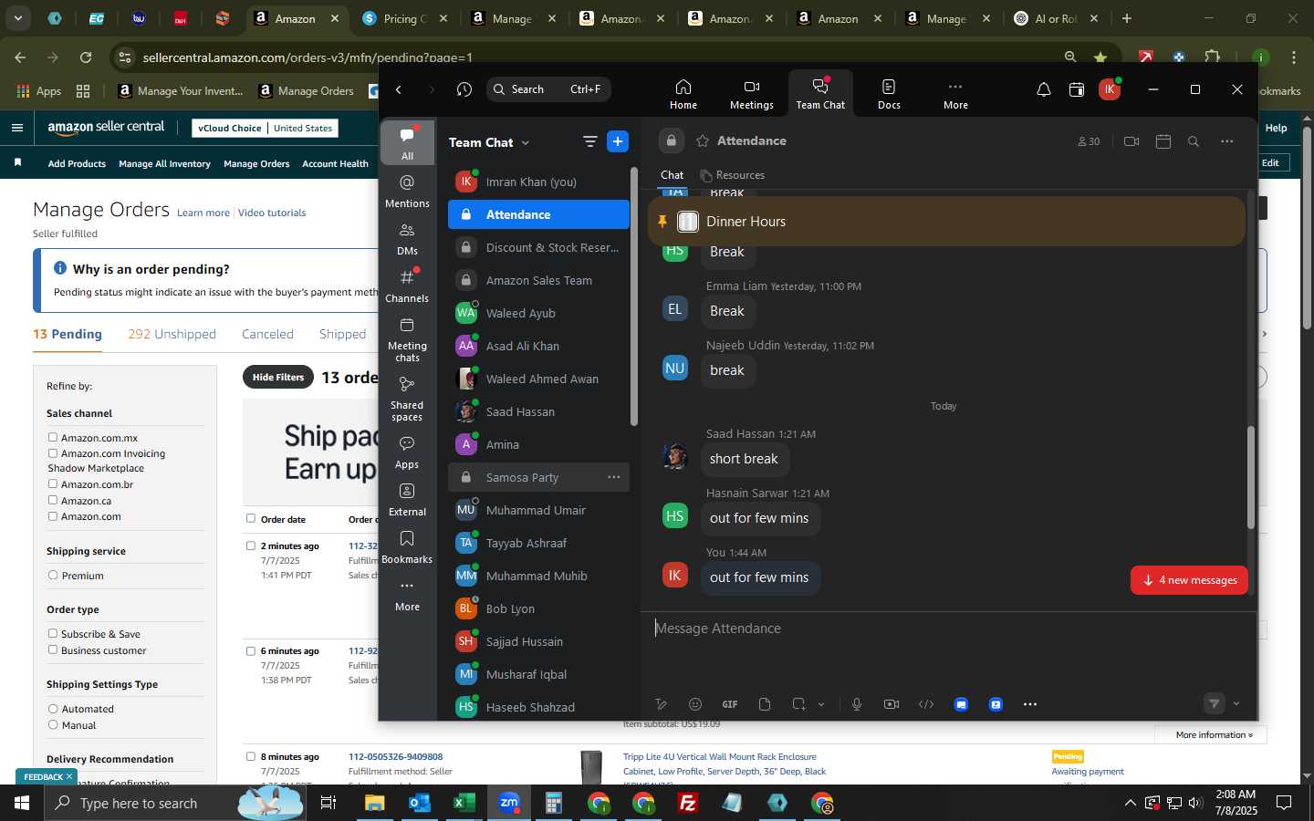Image resolution: width=1314 pixels, height=821 pixels.
Task: Insert code snippet in message toolbar
Action: click(x=926, y=704)
